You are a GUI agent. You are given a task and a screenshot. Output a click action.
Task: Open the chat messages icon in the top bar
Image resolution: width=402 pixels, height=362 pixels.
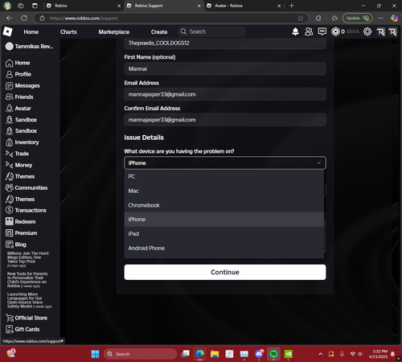pyautogui.click(x=322, y=31)
